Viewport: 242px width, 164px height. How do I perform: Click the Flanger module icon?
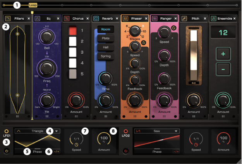click(154, 19)
